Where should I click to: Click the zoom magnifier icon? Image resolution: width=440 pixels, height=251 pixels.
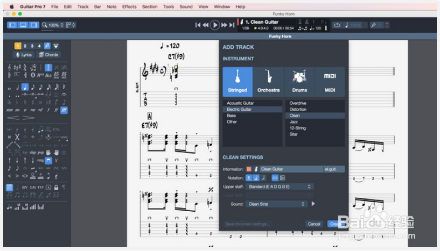[45, 25]
